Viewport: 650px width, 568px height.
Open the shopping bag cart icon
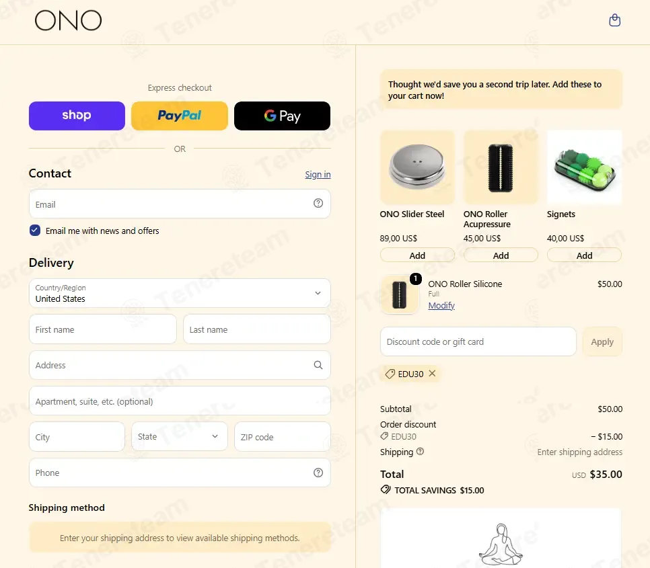click(x=614, y=20)
